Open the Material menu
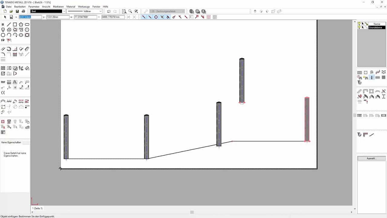387x218 pixels. pos(71,7)
